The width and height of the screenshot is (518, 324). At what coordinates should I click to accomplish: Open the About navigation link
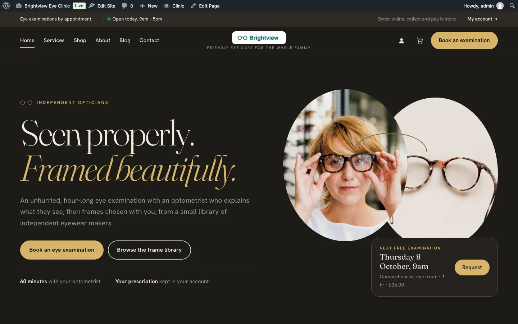(x=103, y=40)
